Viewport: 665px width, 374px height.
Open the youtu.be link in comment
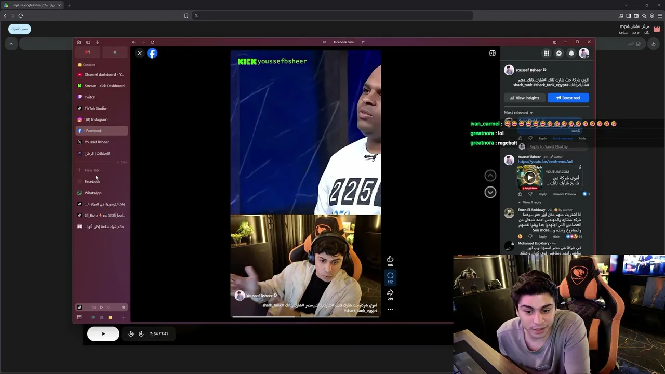tap(545, 162)
